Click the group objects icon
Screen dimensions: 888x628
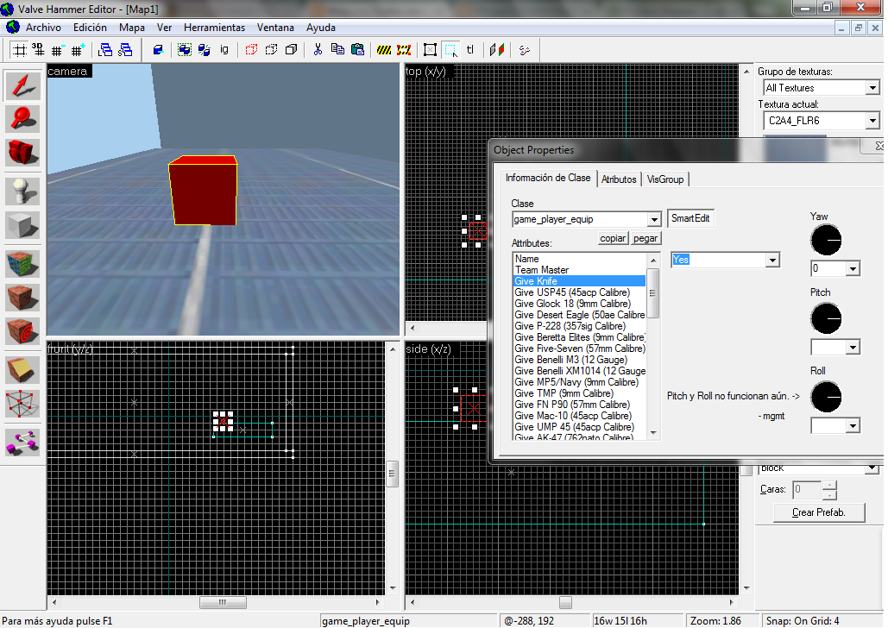pos(185,50)
